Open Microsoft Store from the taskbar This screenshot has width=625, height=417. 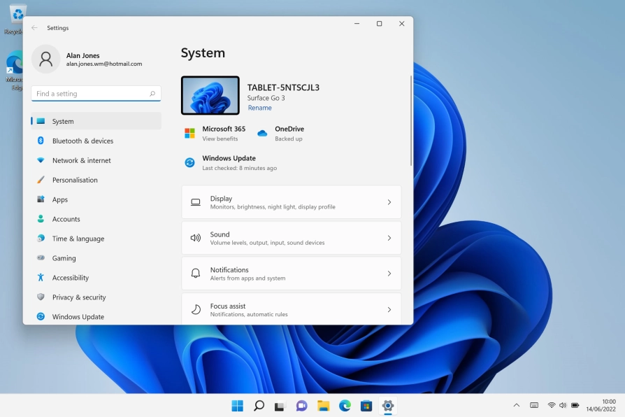click(x=366, y=406)
